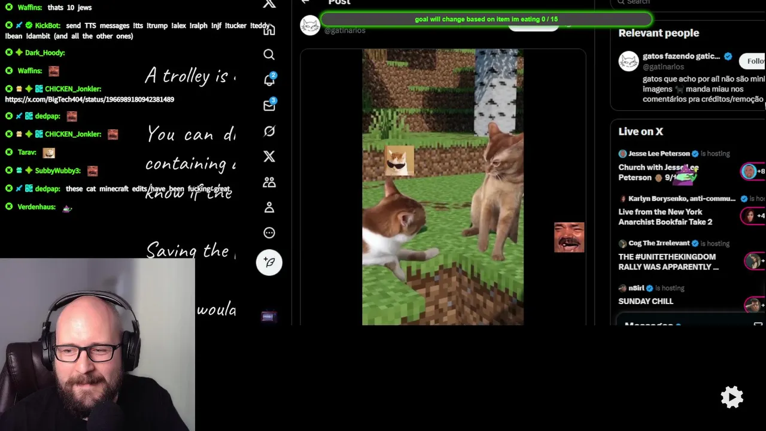Click the Tarav username in chat
766x431 pixels.
(x=27, y=153)
